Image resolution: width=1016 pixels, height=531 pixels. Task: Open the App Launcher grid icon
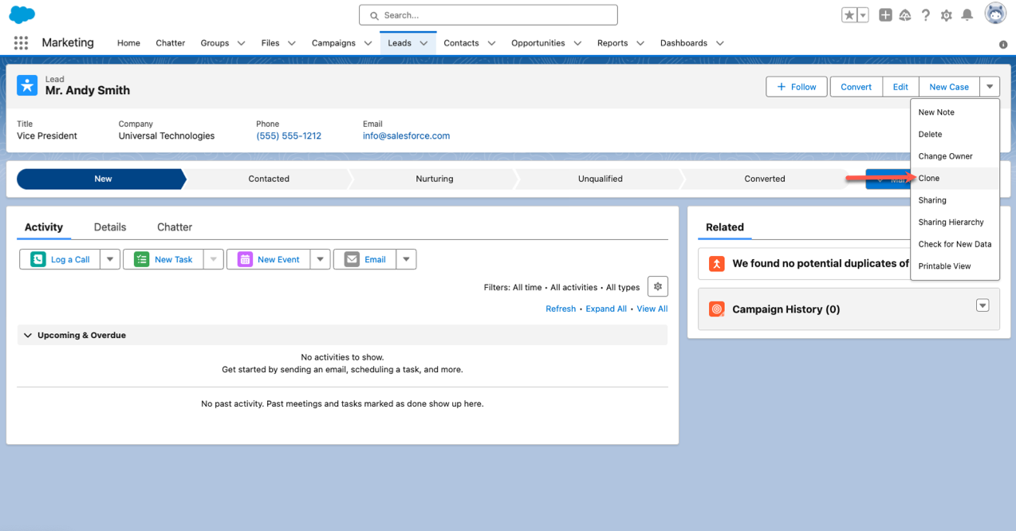coord(21,43)
